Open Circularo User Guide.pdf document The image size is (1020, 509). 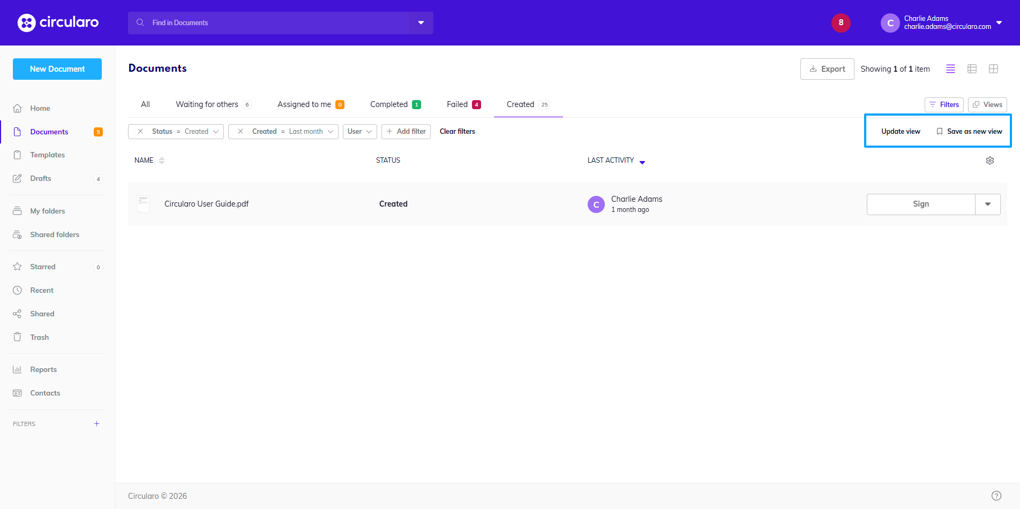206,204
